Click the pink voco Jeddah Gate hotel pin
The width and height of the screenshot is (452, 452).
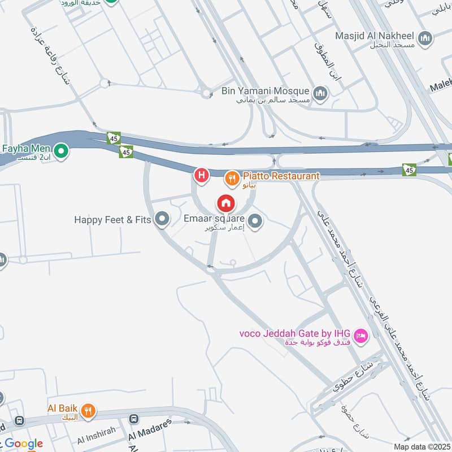tap(361, 336)
